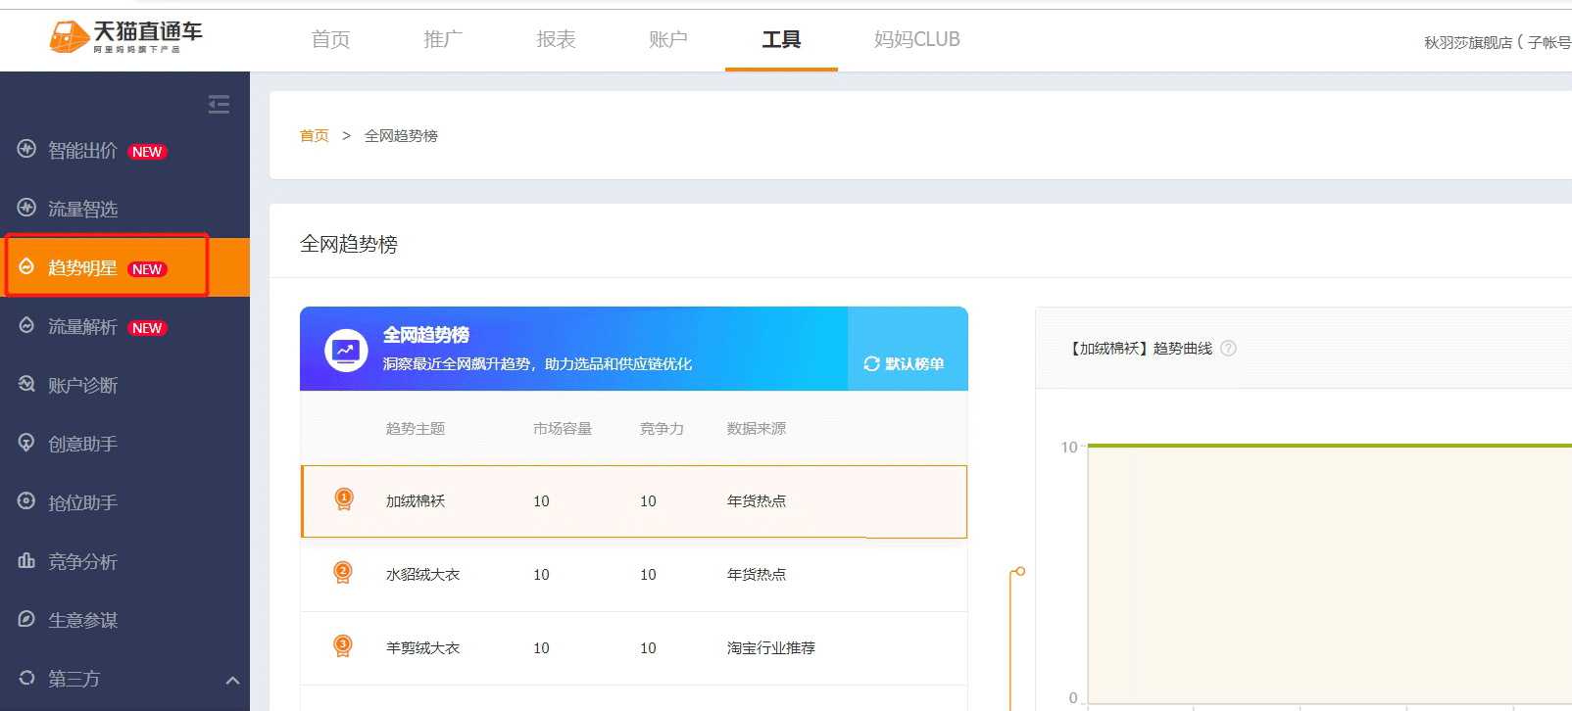Click the 首页 breadcrumb link
The width and height of the screenshot is (1572, 711).
coord(314,136)
